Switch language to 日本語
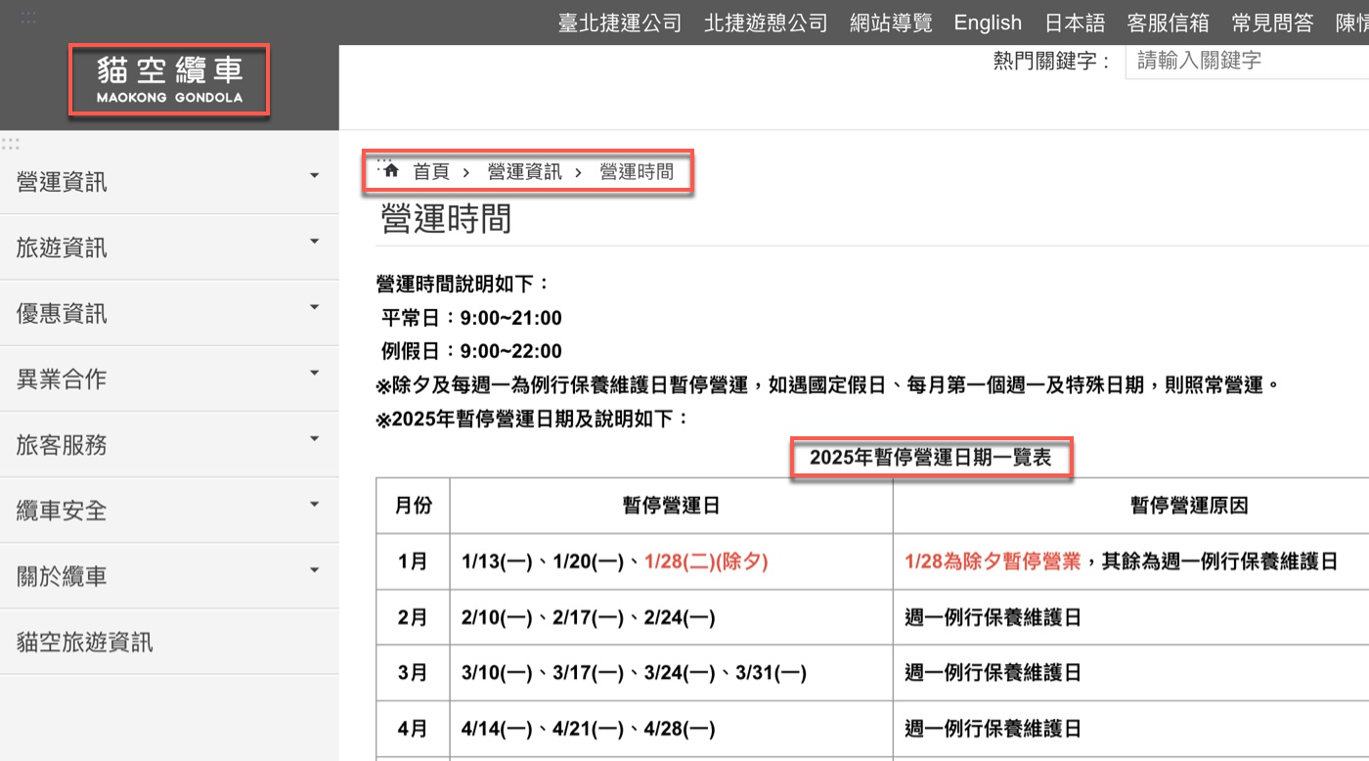1369x761 pixels. (1075, 22)
